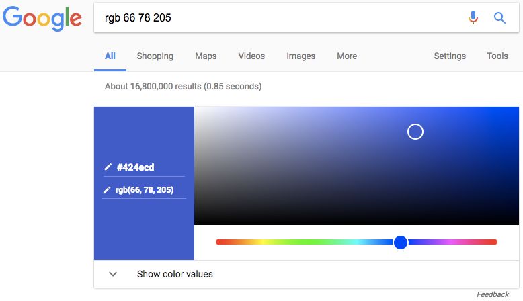Click the blue hue slider handle
This screenshot has width=523, height=301.
(401, 242)
